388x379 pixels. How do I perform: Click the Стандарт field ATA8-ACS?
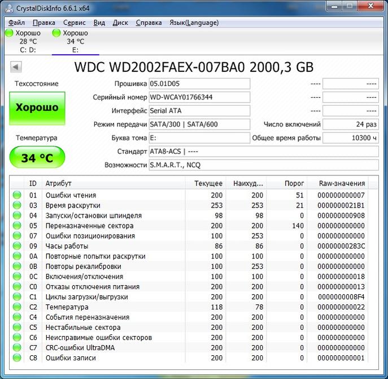264,151
